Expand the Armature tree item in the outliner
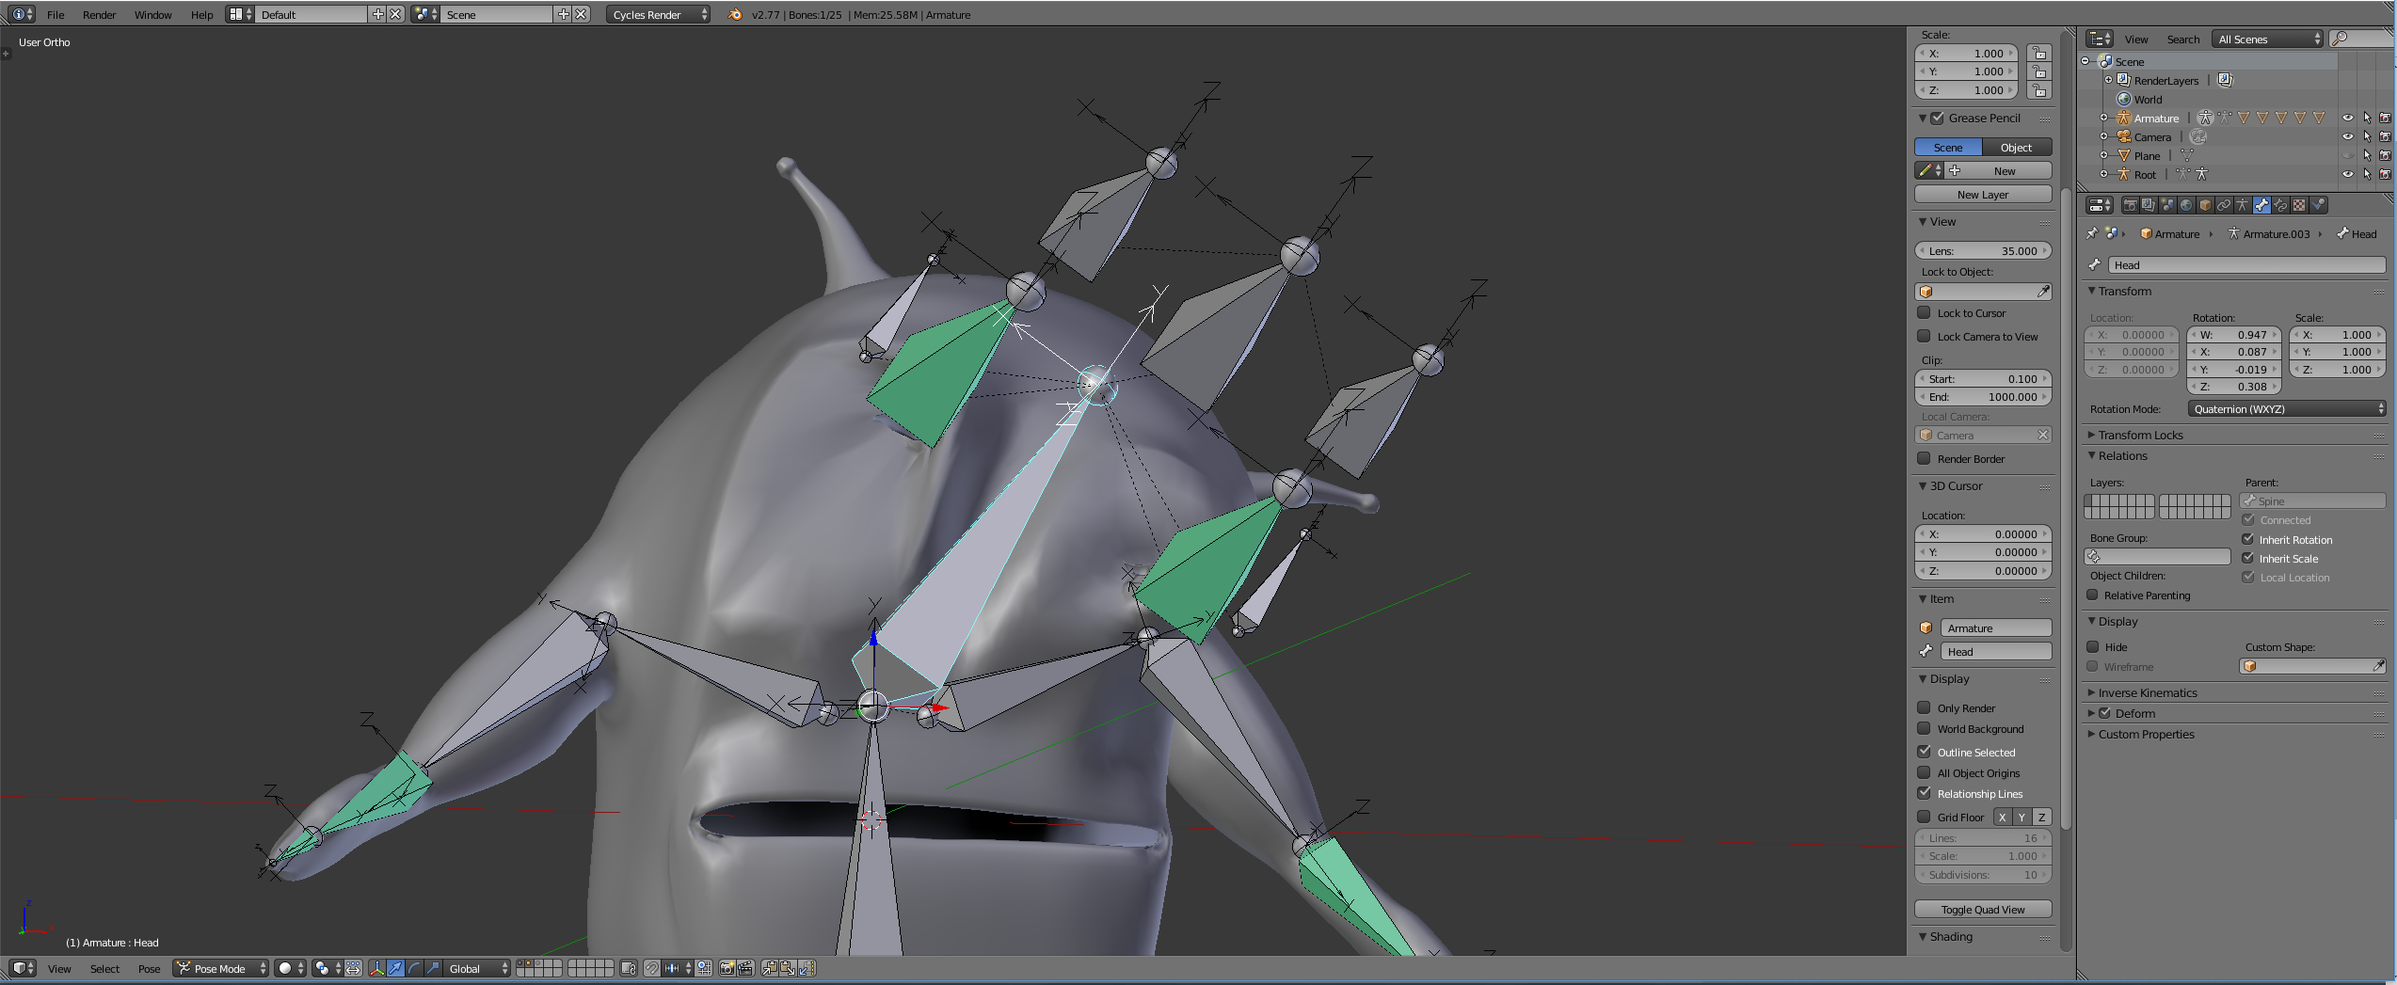 point(2103,118)
